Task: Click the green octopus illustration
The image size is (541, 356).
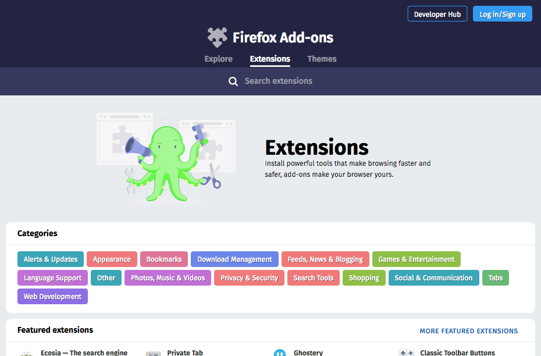Action: (168, 164)
